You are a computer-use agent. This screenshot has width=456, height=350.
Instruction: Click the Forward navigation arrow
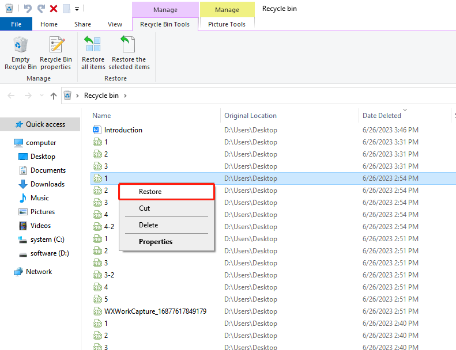tap(28, 96)
